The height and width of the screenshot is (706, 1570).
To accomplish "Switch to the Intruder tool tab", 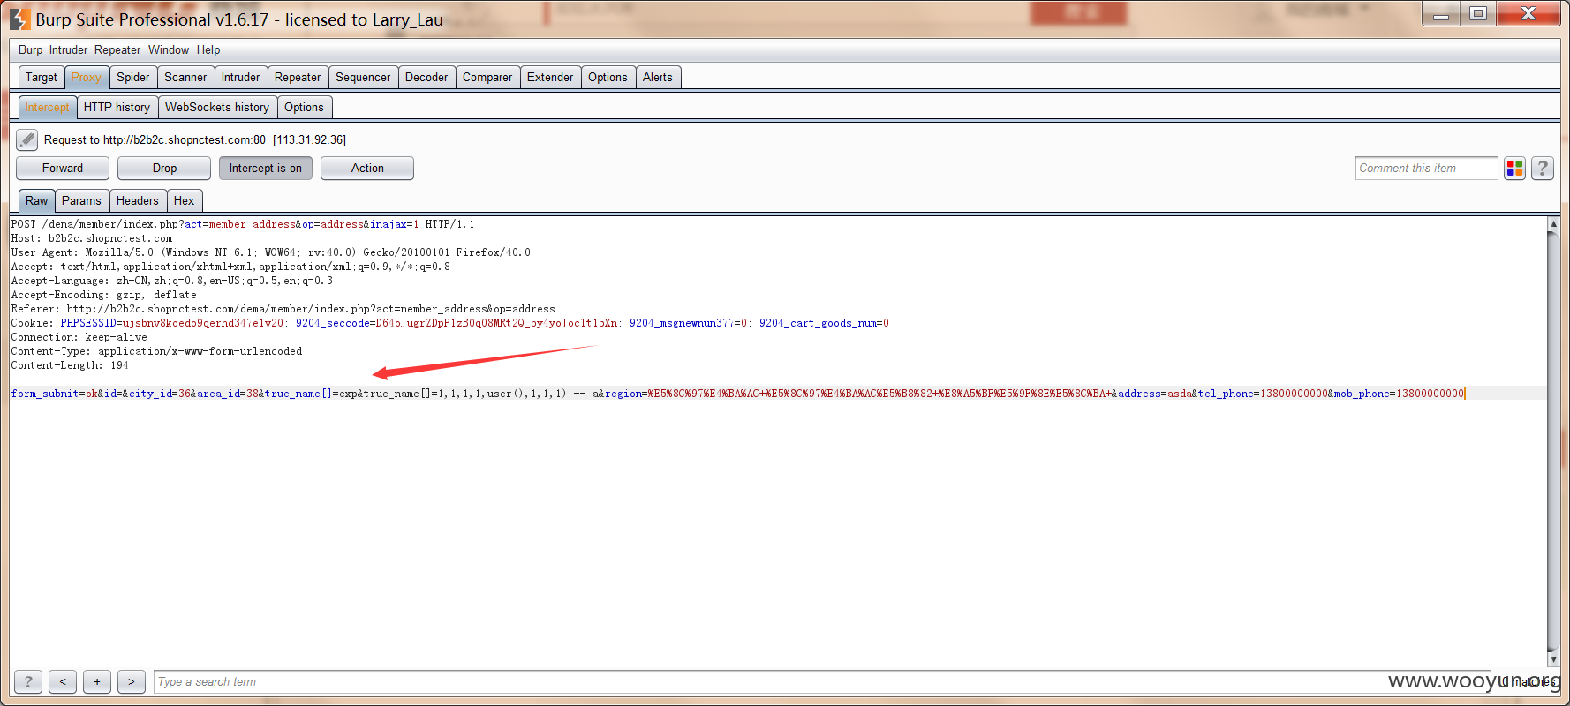I will 240,77.
